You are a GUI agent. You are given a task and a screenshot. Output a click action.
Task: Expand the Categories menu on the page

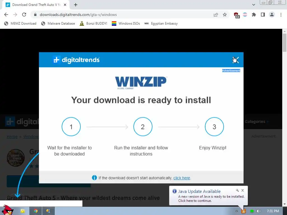coord(257,121)
